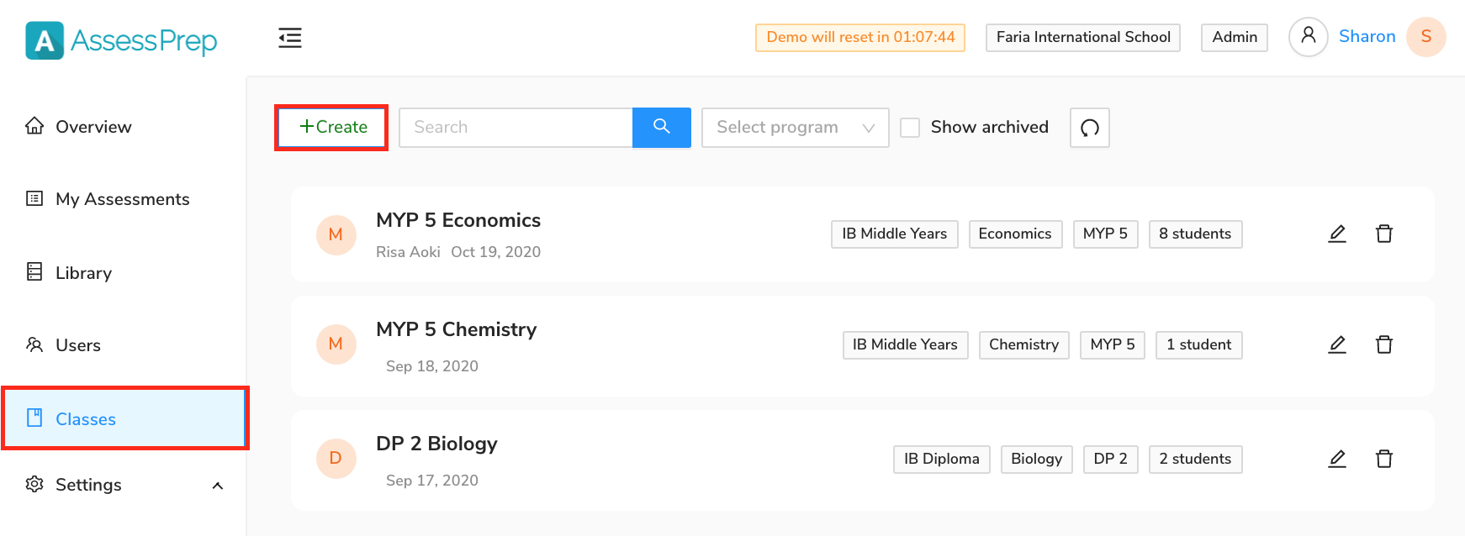The image size is (1465, 536).
Task: Delete the MYP 5 Chemistry class
Action: 1384,344
